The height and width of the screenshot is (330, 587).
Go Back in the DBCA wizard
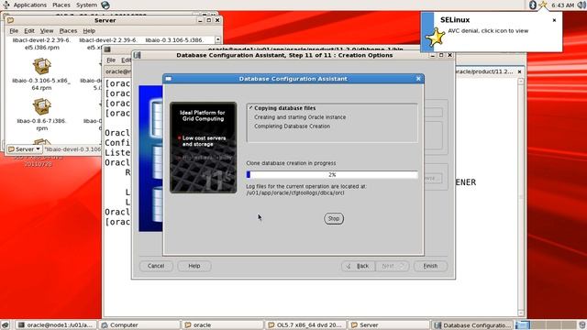tap(359, 266)
